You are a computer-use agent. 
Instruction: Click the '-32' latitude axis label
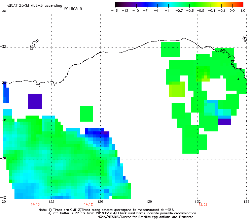click(x=3, y=46)
